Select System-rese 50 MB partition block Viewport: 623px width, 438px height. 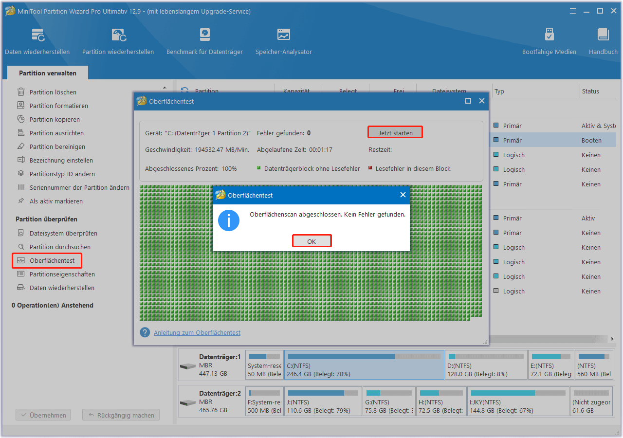[264, 365]
